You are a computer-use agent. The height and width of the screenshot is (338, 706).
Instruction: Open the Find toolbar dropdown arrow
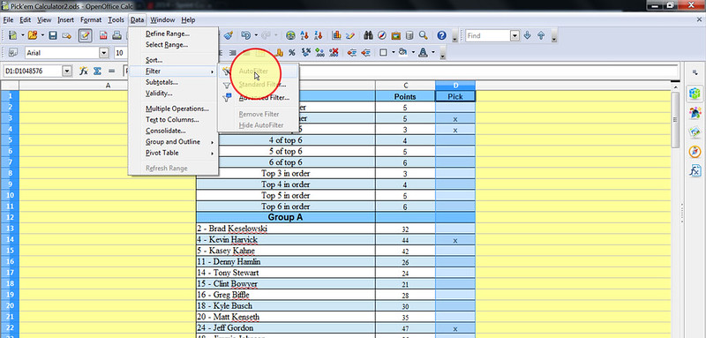point(514,35)
